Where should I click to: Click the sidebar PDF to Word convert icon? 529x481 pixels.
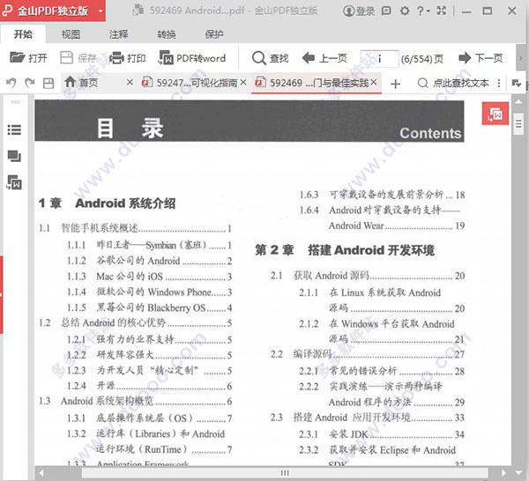[14, 182]
